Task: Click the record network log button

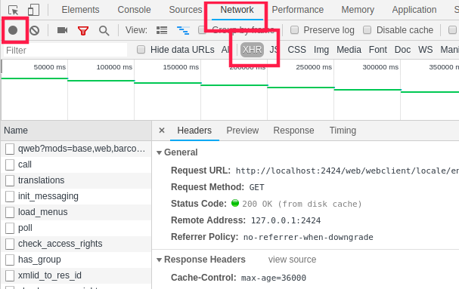Action: tap(13, 30)
